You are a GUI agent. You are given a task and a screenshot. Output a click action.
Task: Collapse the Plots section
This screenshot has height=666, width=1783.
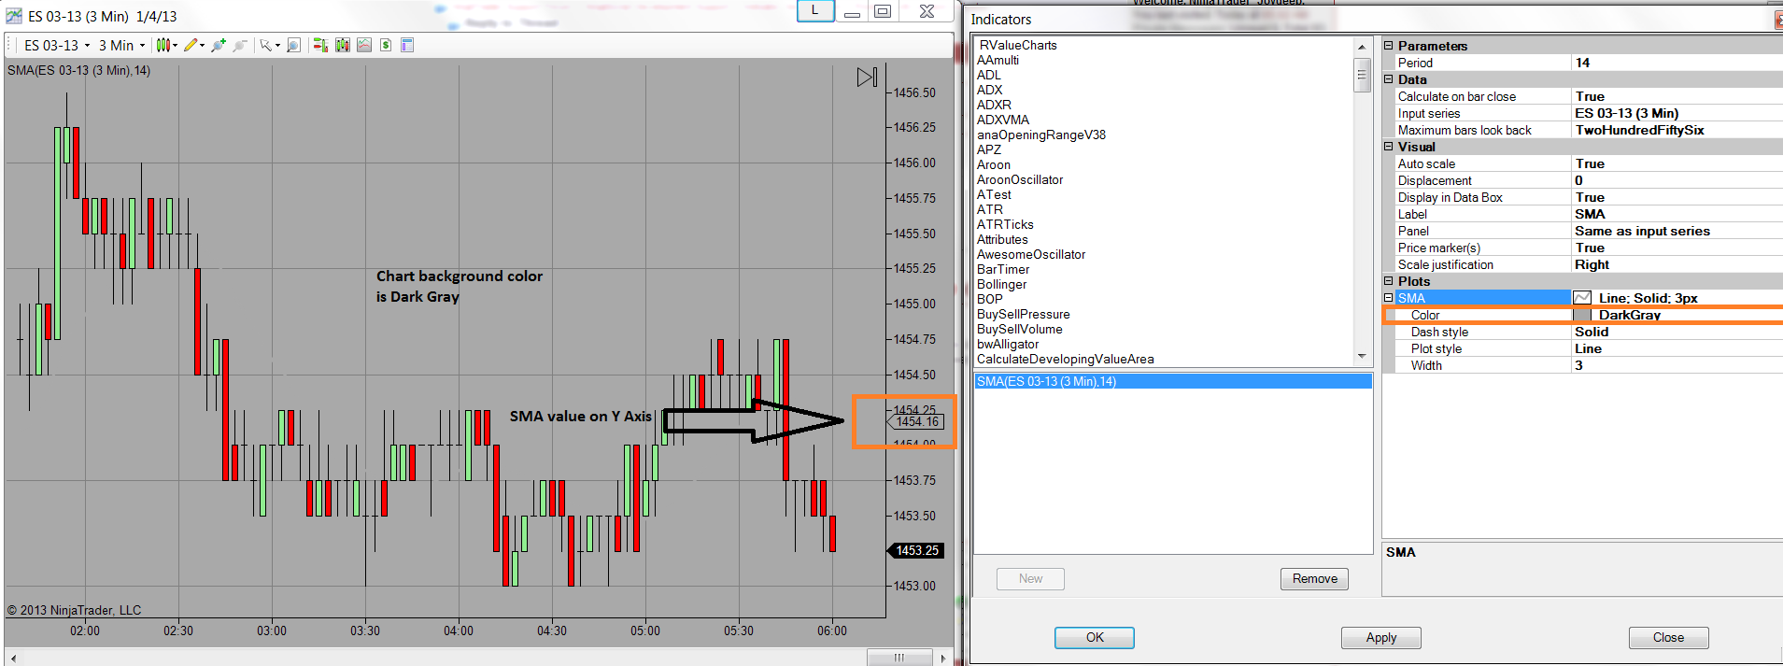1388,281
